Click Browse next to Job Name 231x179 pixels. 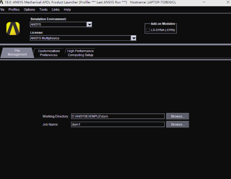pyautogui.click(x=178, y=124)
